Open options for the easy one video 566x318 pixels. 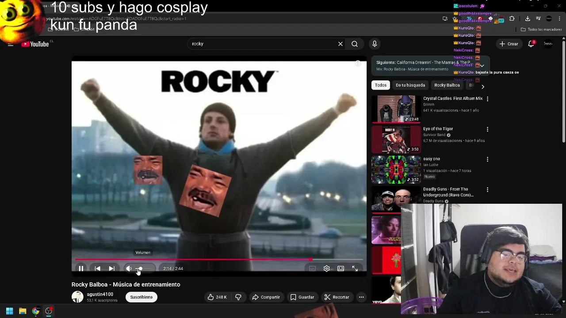click(487, 159)
